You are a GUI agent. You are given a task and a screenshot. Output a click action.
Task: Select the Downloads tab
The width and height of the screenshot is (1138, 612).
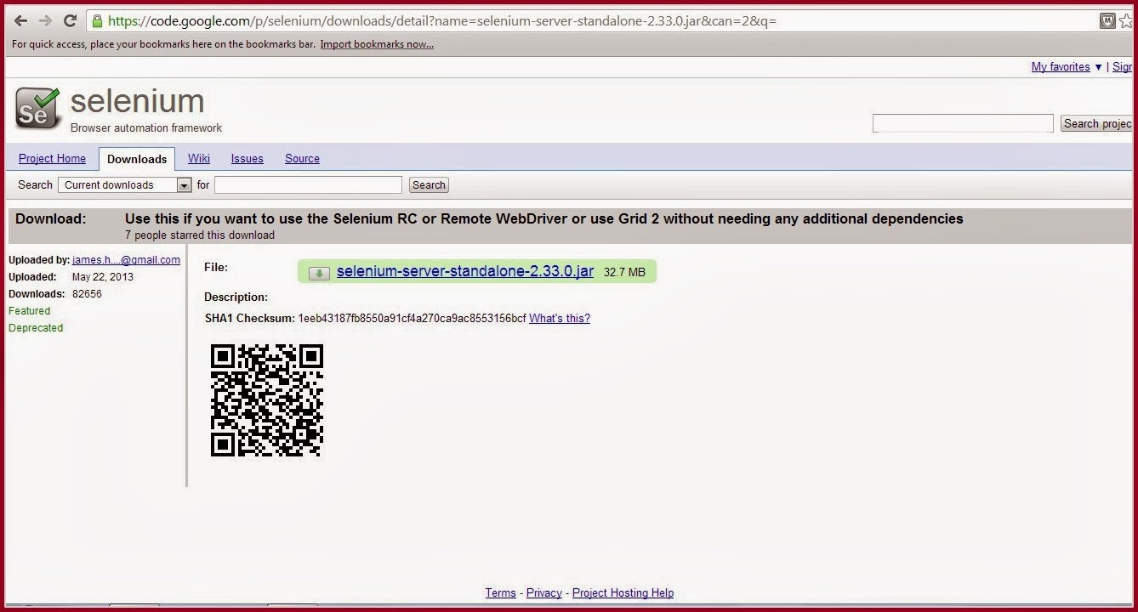[x=137, y=159]
